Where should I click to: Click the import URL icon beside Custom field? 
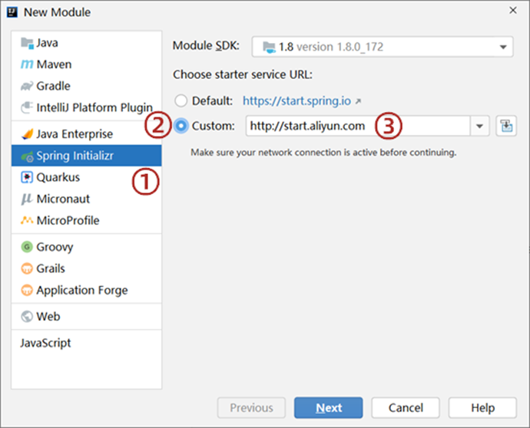point(506,126)
